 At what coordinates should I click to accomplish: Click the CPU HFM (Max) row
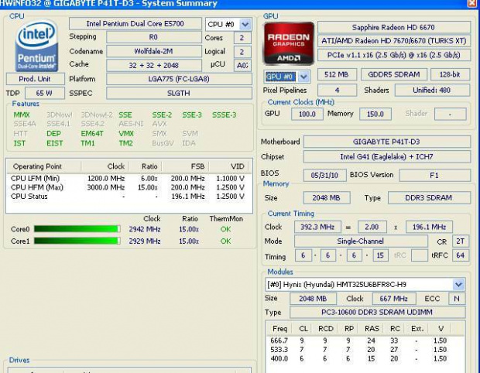(x=129, y=187)
